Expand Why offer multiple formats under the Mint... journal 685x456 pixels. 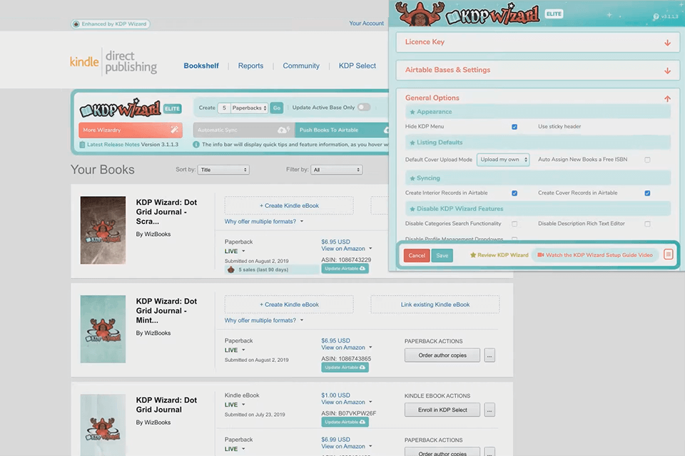point(264,321)
